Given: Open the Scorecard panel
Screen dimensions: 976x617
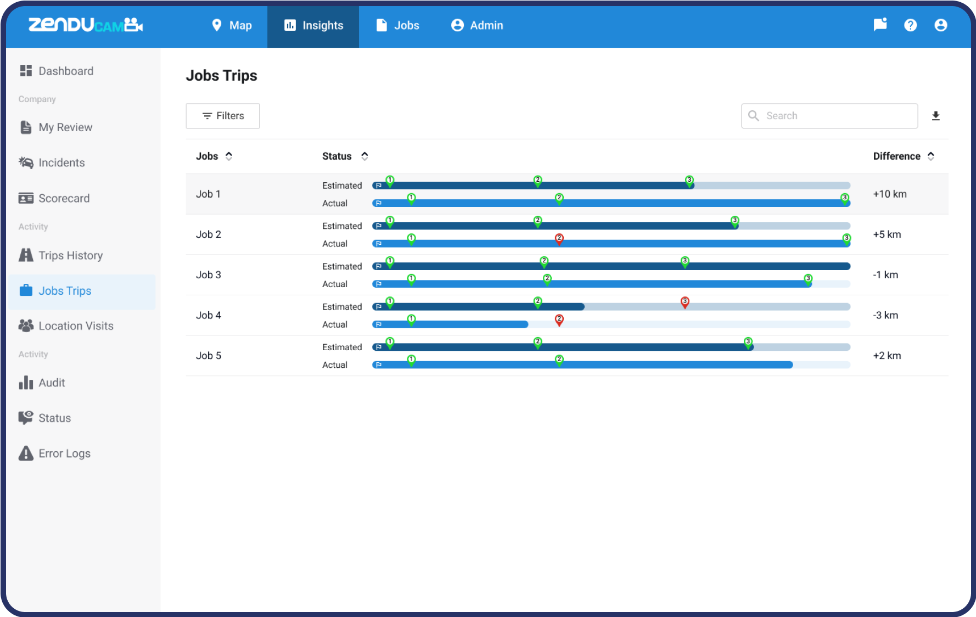Looking at the screenshot, I should click(x=64, y=198).
